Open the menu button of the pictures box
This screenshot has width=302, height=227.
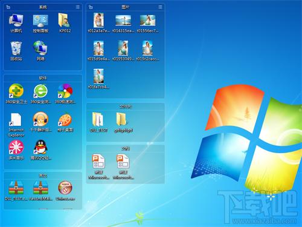coord(160,7)
